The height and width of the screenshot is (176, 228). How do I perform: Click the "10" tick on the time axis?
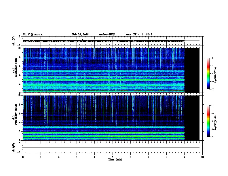202,157
